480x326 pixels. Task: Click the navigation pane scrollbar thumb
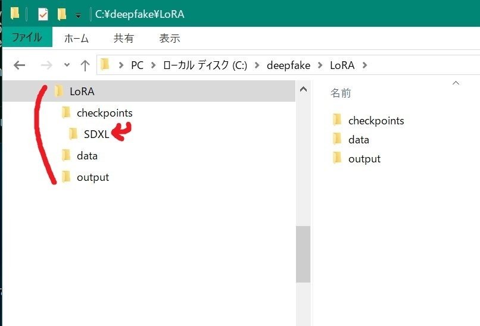pyautogui.click(x=303, y=255)
